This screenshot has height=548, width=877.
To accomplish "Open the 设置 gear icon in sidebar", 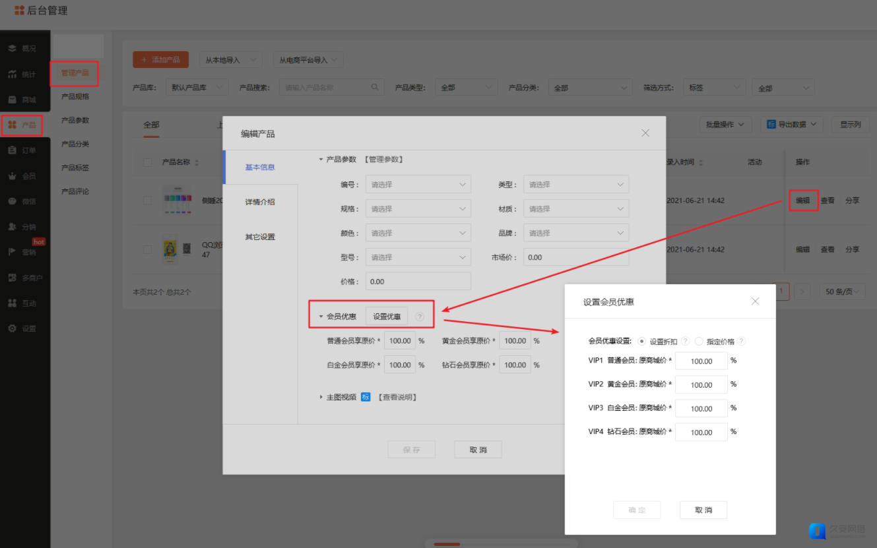I will pyautogui.click(x=13, y=328).
